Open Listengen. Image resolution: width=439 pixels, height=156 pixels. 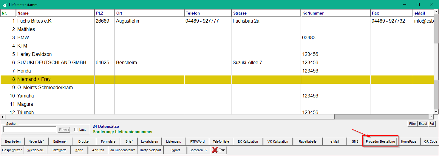click(174, 141)
